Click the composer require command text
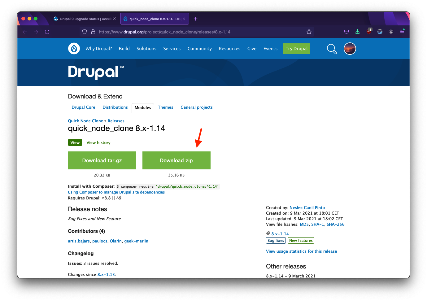The image size is (427, 301). pos(168,186)
